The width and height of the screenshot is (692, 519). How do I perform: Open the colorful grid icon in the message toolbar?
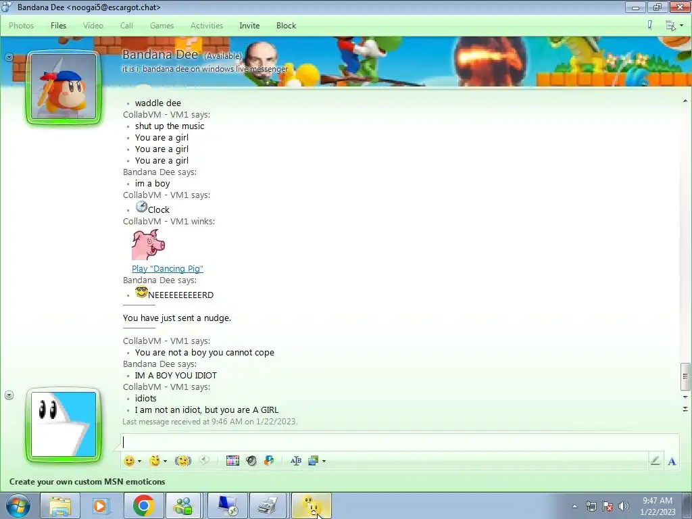[x=232, y=461]
